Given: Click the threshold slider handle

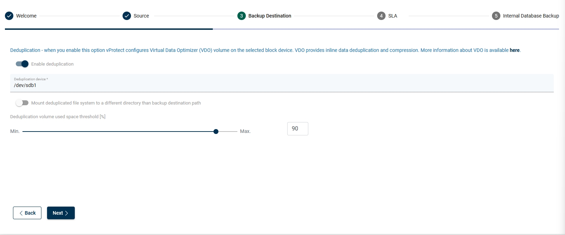Looking at the screenshot, I should (x=216, y=132).
